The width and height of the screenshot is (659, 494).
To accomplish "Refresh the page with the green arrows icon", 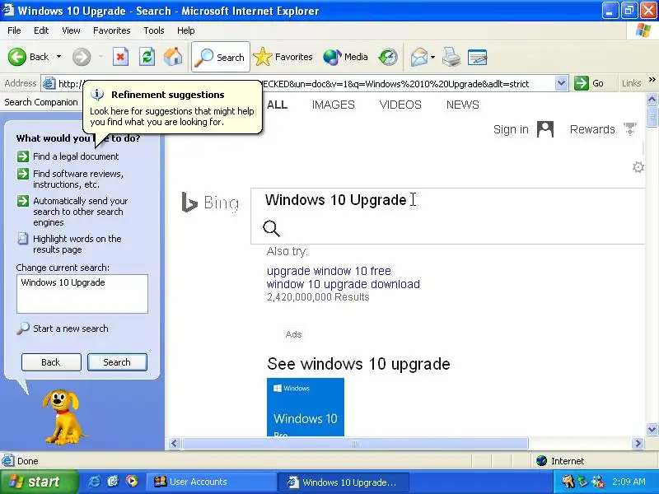I will point(147,57).
